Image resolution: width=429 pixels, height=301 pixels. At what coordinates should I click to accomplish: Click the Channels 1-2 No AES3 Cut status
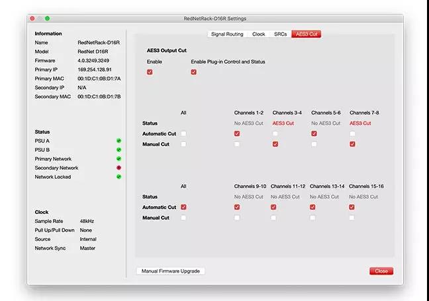[249, 123]
